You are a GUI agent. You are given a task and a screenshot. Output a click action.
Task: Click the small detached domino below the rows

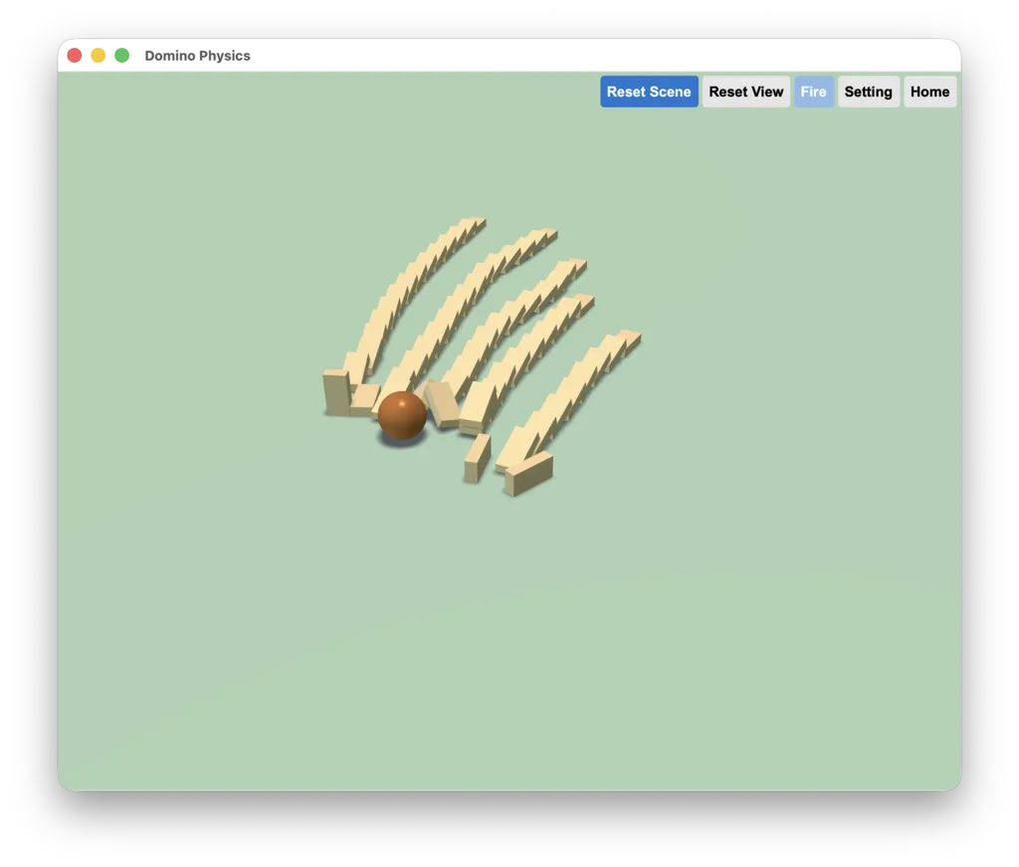click(477, 459)
